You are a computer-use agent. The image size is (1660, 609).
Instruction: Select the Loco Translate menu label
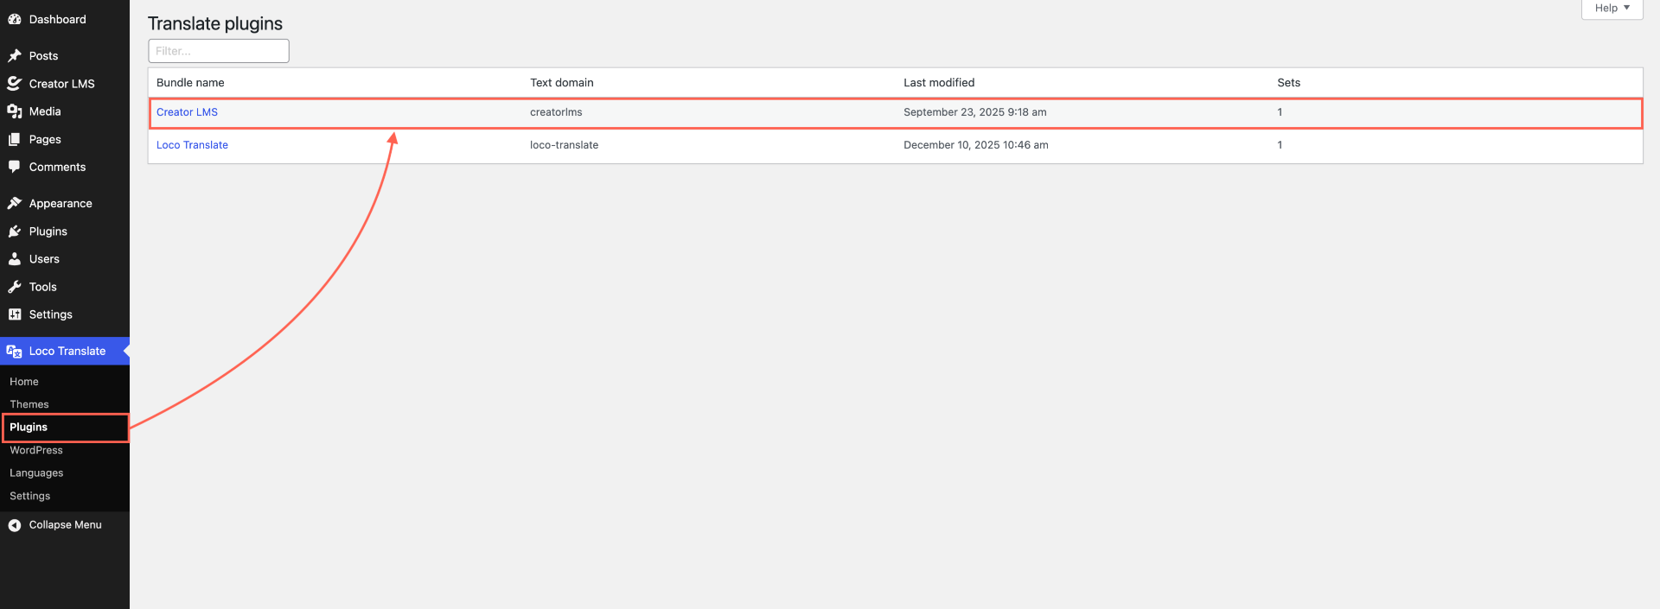(x=67, y=351)
